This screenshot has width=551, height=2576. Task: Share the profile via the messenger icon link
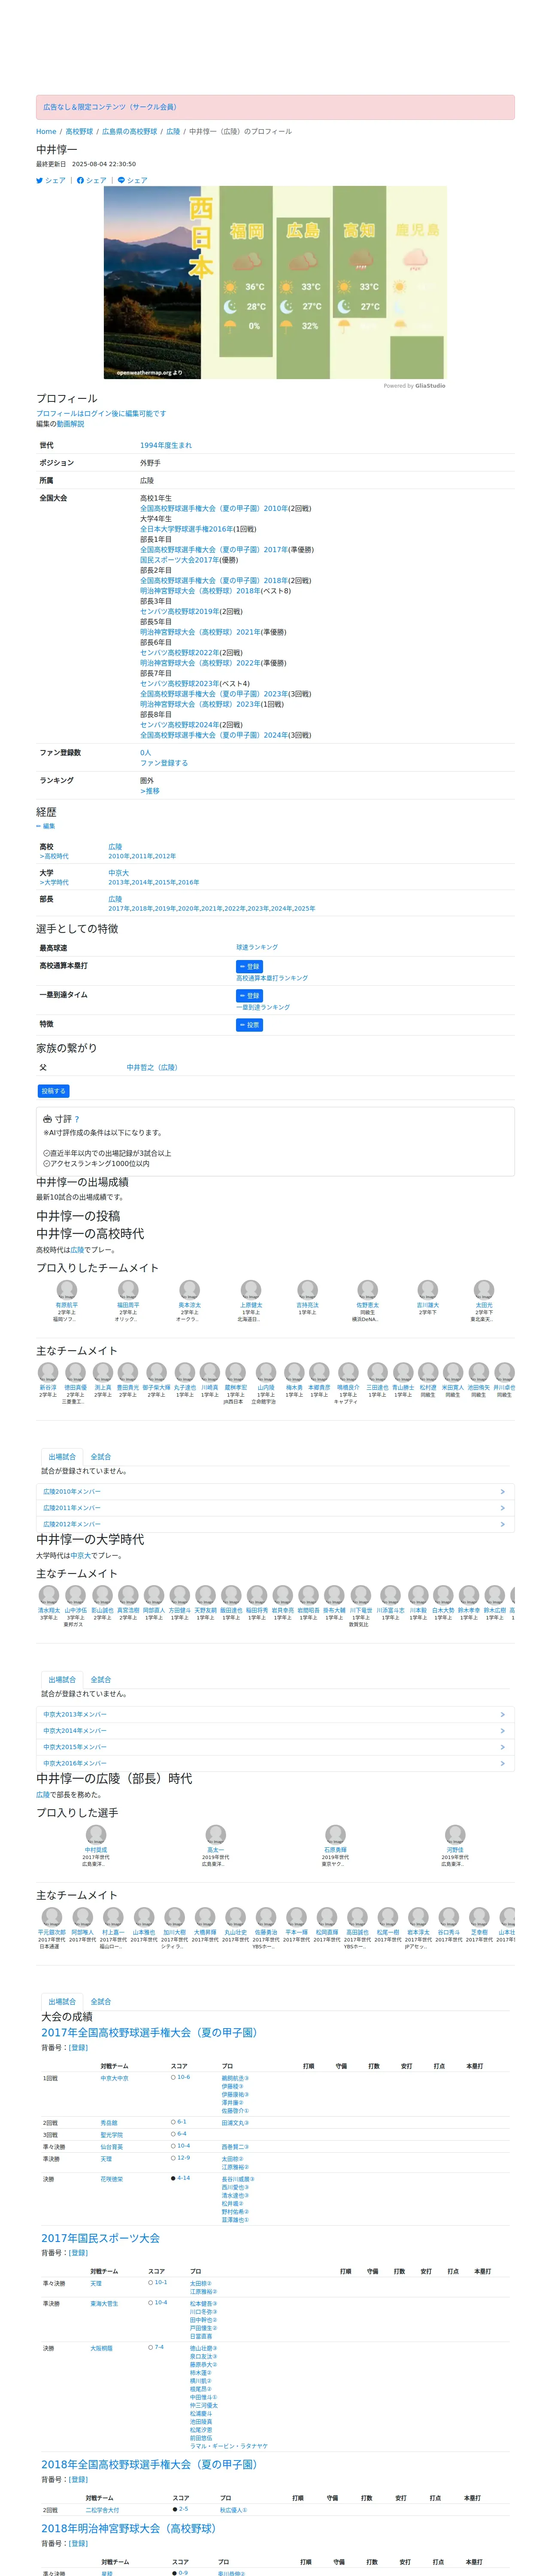pyautogui.click(x=133, y=181)
